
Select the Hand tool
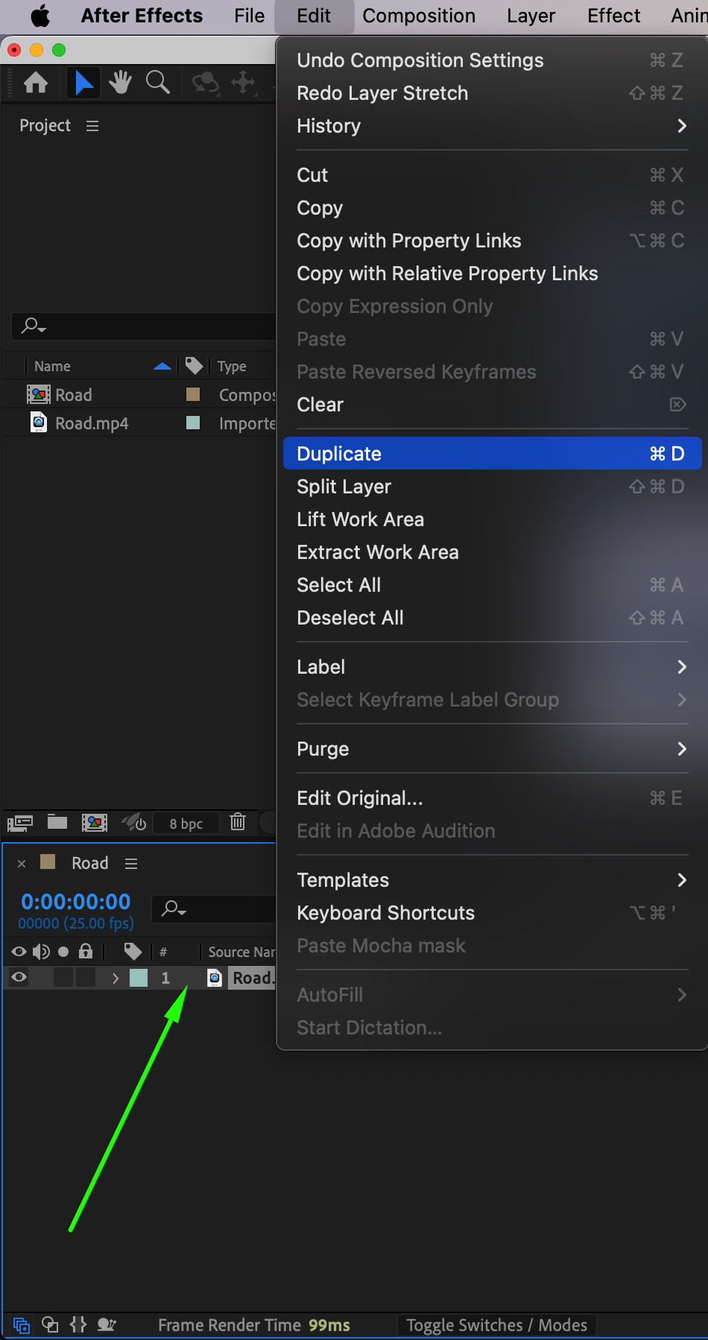[x=120, y=83]
